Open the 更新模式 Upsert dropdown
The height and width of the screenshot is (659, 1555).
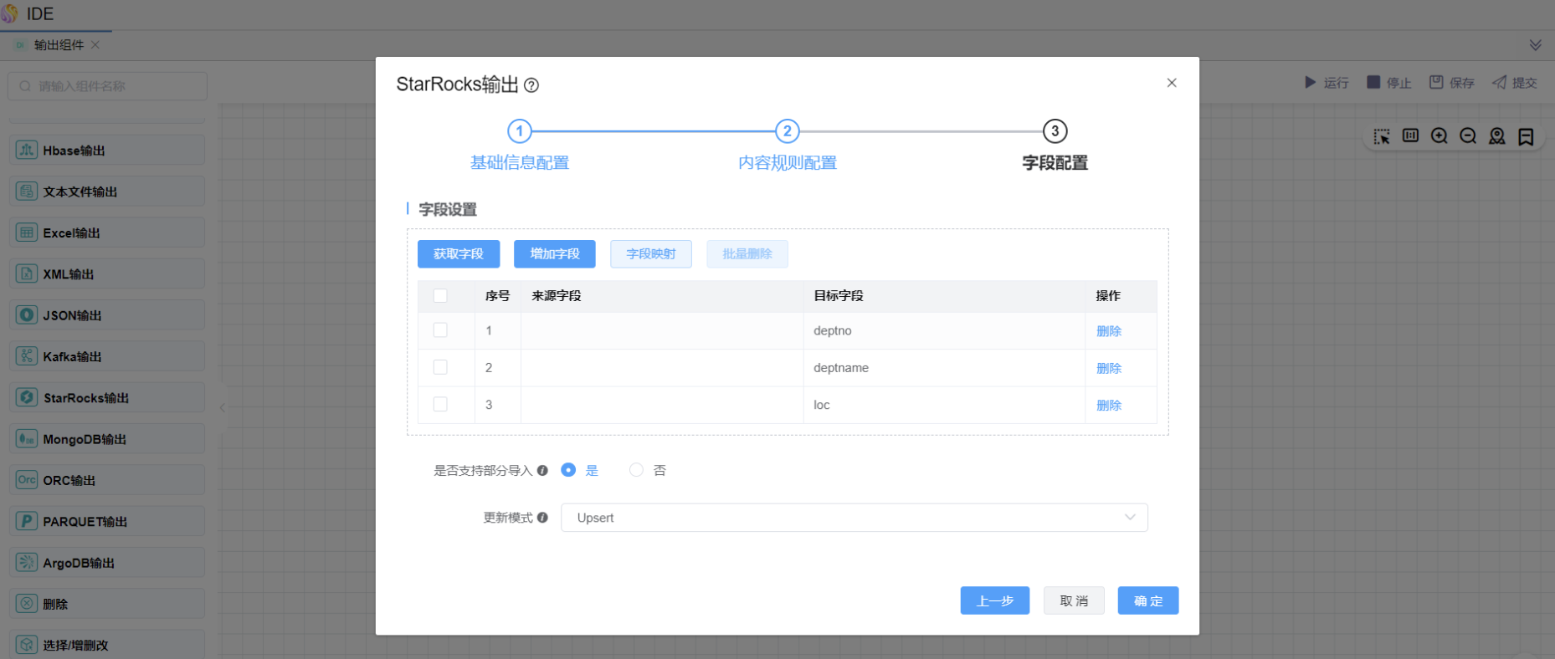coord(854,518)
